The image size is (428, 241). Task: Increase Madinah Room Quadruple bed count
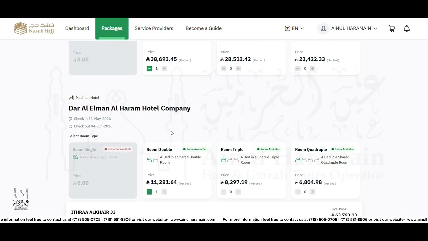(312, 192)
